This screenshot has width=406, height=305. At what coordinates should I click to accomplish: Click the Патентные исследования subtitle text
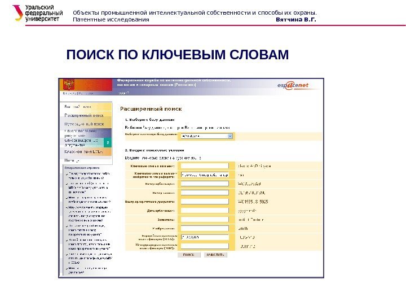[x=111, y=19]
